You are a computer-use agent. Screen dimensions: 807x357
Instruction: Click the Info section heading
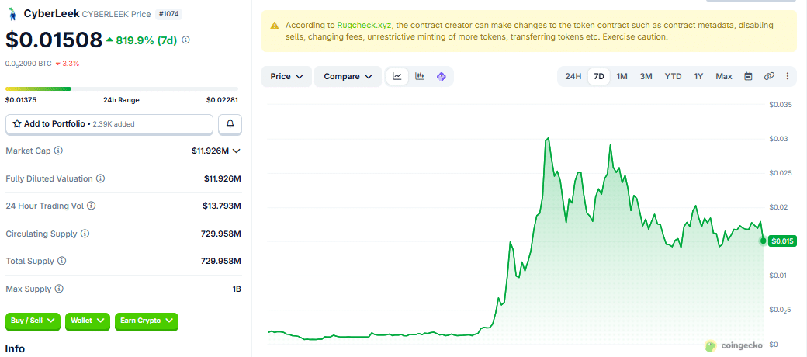[x=15, y=348]
